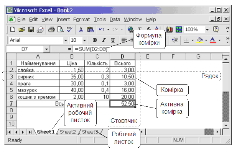The image size is (237, 150).
Task: Click horizontal scrollbar right arrow
Action: (217, 132)
